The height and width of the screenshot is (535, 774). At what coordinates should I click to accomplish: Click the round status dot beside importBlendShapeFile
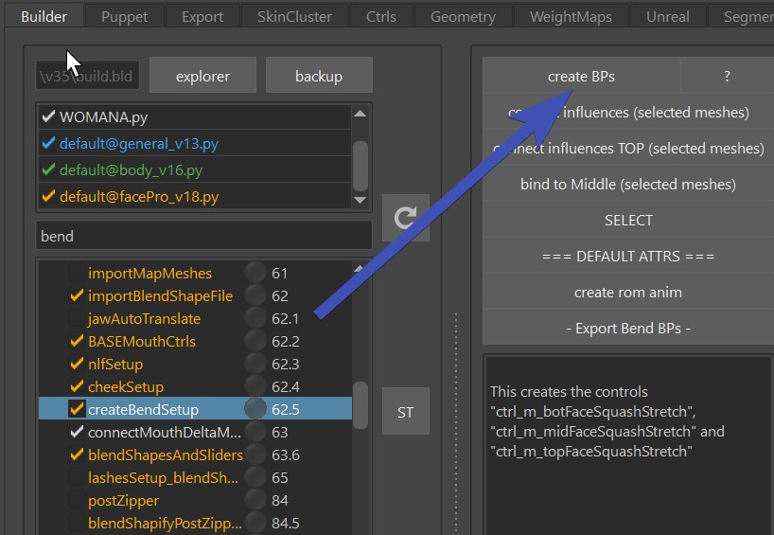[x=255, y=295]
